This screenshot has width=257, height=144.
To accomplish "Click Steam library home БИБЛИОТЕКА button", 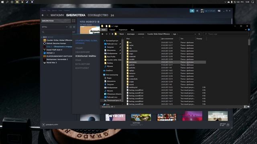I will (x=56, y=21).
